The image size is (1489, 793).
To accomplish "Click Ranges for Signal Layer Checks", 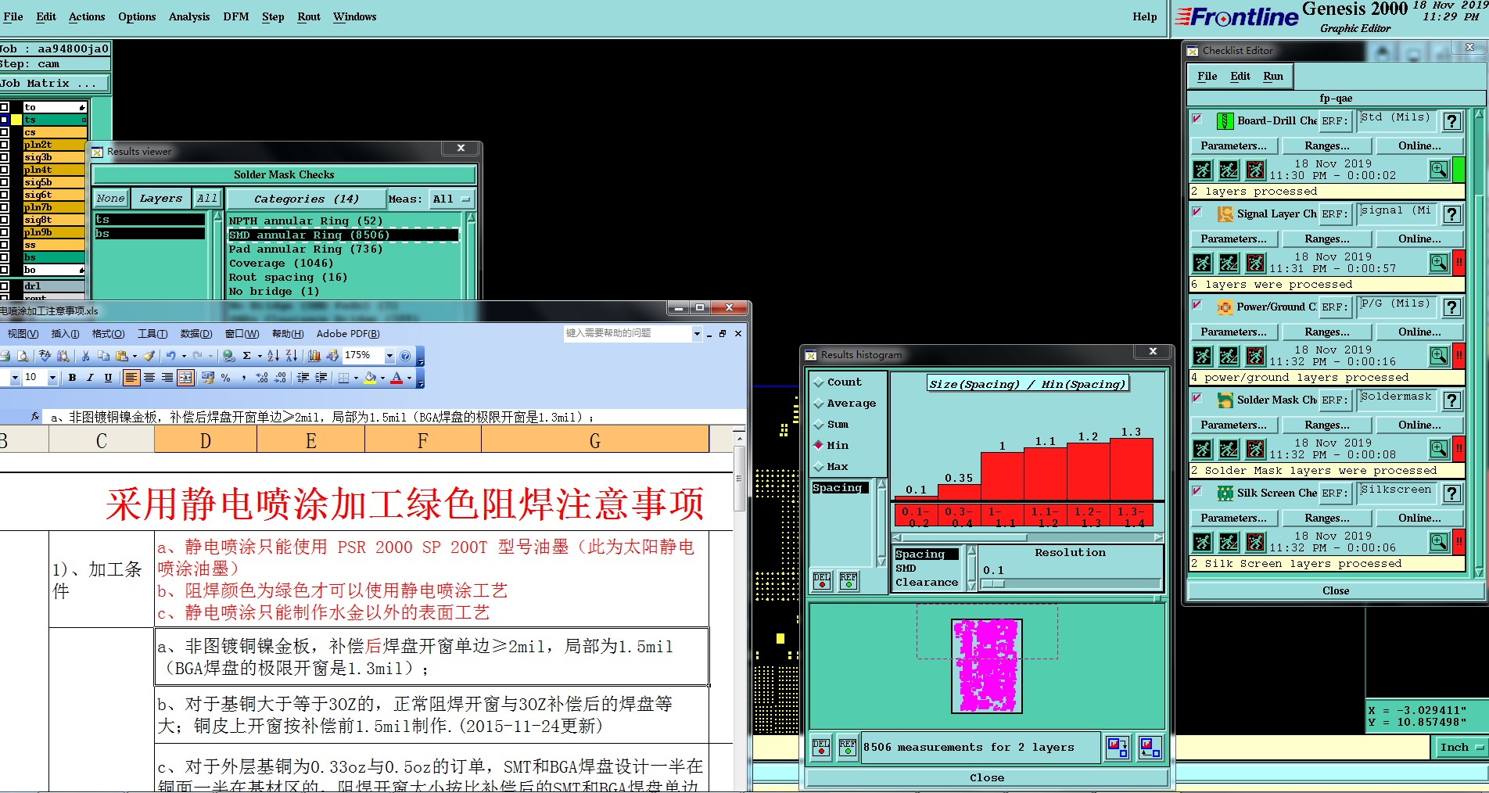I will pyautogui.click(x=1327, y=239).
